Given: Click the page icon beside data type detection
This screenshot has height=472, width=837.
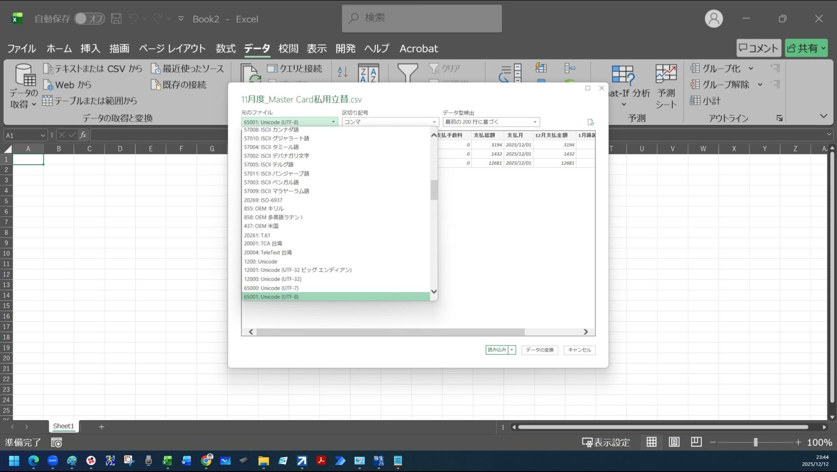Looking at the screenshot, I should 590,122.
